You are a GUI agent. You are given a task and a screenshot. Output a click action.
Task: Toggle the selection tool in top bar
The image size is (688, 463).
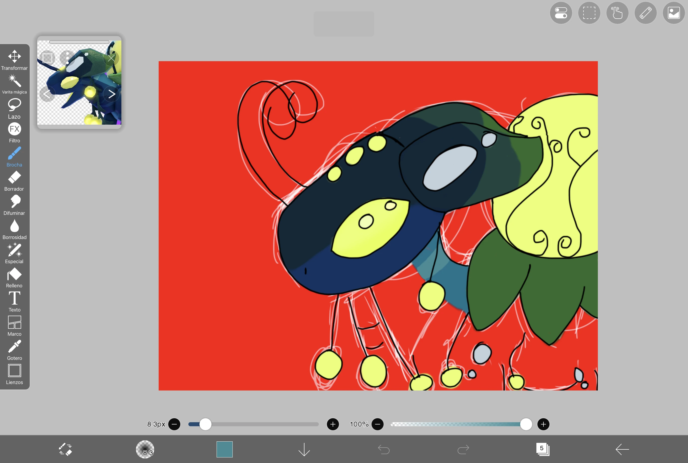tap(589, 13)
